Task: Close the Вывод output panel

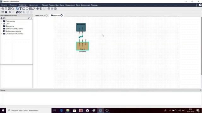Action: (x=200, y=90)
